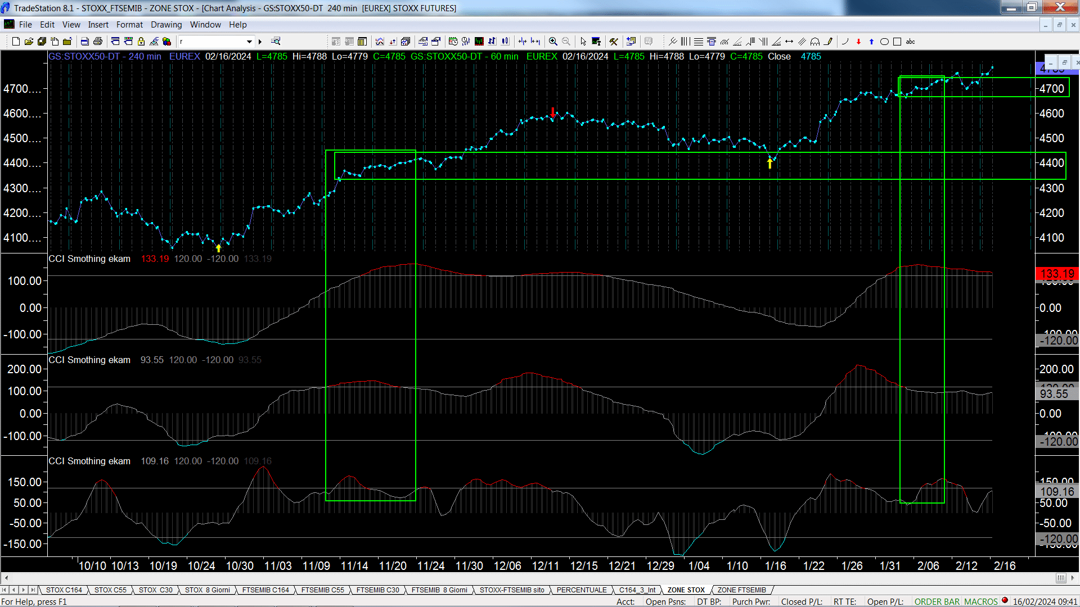Select the horizontal double-arrow time tool
This screenshot has height=607, width=1080.
pyautogui.click(x=789, y=42)
